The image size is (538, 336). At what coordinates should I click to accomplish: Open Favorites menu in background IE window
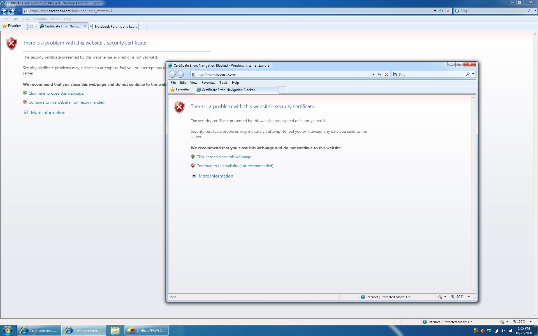(x=40, y=19)
